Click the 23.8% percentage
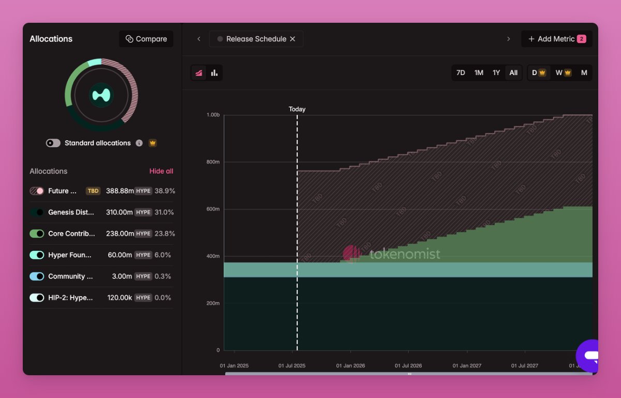 coord(165,233)
